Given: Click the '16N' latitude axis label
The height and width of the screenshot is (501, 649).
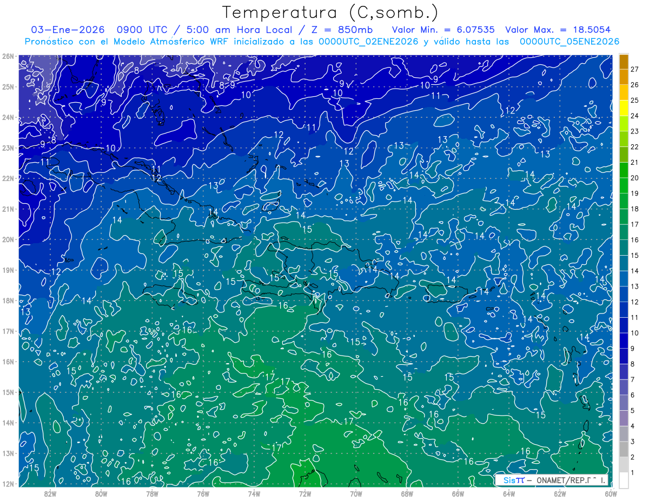Looking at the screenshot, I should [8, 362].
